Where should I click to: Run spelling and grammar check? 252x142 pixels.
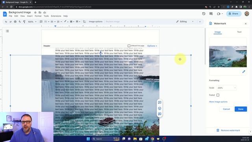20,22
